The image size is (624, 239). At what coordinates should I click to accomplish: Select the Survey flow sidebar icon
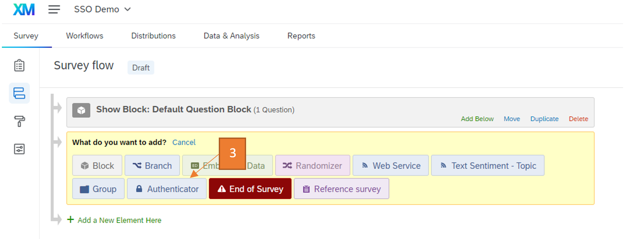coord(19,93)
